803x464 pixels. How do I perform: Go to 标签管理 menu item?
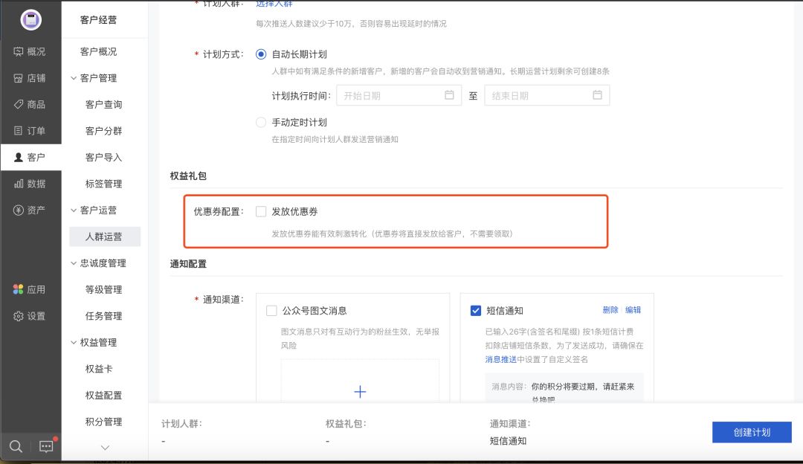(x=104, y=184)
